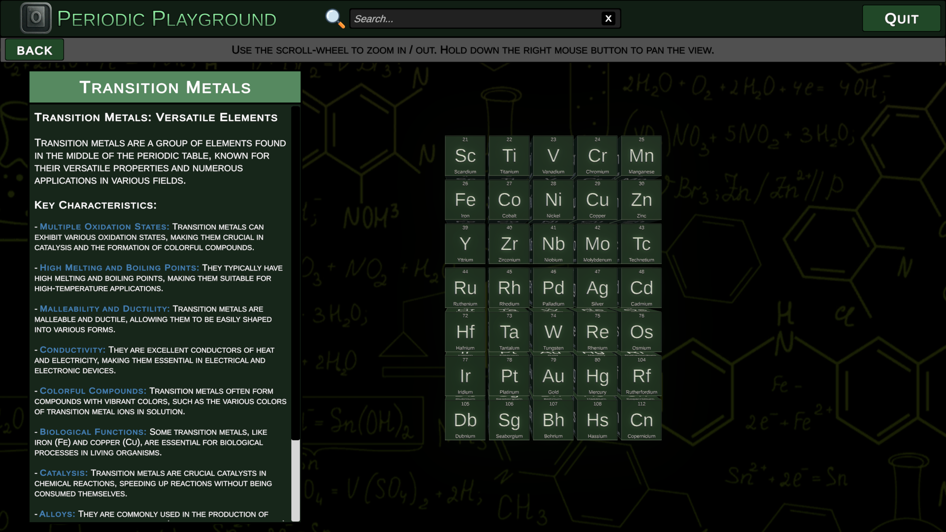Click the 'Catalysis:' heading text
This screenshot has height=532, width=946.
[x=64, y=473]
